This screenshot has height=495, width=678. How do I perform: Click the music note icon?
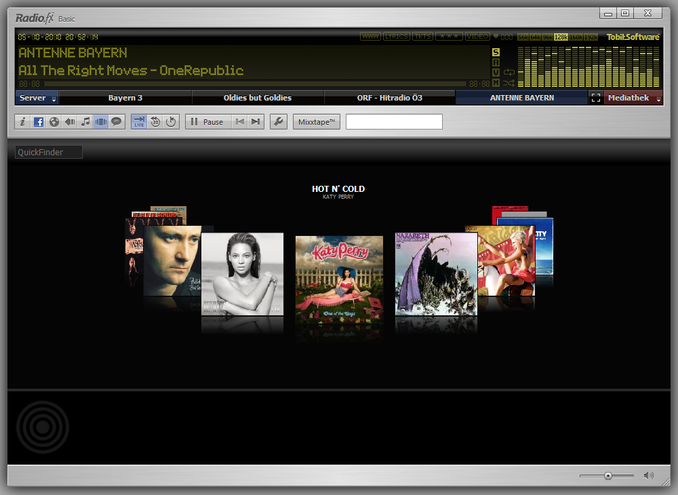click(x=85, y=122)
